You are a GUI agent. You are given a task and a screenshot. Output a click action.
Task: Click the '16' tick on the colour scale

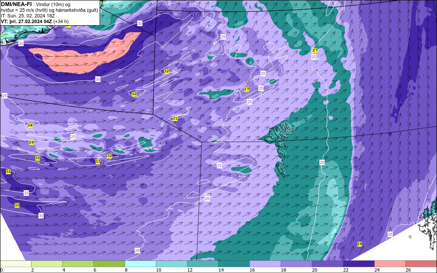tap(252, 270)
